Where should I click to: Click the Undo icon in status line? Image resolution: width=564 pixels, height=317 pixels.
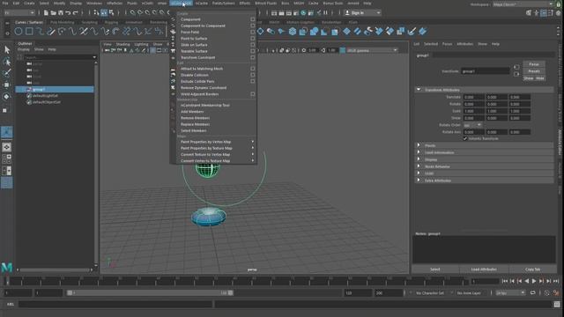[x=68, y=13]
